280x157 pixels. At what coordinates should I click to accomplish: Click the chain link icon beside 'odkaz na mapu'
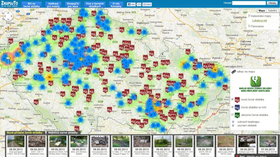pos(233,71)
